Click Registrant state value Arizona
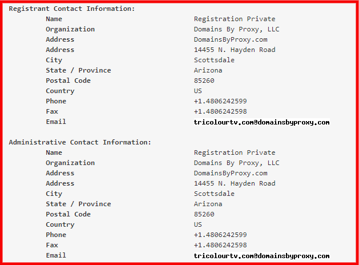The height and width of the screenshot is (265, 359). [x=208, y=70]
